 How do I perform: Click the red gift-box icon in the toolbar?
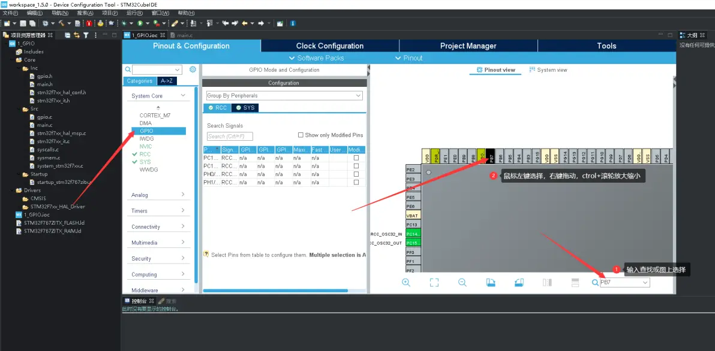(x=89, y=23)
